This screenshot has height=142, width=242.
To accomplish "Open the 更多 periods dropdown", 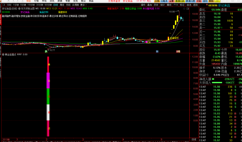I will click(x=84, y=5).
